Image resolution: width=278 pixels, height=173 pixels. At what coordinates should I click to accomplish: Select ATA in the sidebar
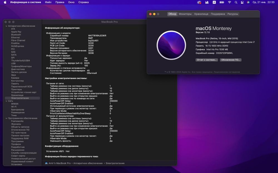click(x=13, y=29)
